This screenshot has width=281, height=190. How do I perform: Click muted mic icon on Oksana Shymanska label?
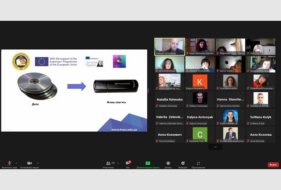click(188, 71)
